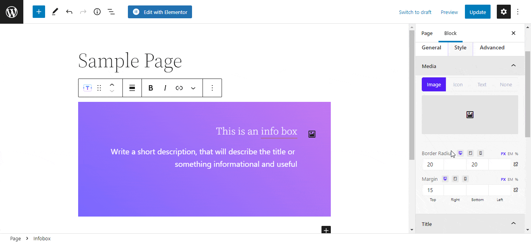Open the WordPress logo menu
This screenshot has width=531, height=243.
tap(12, 12)
